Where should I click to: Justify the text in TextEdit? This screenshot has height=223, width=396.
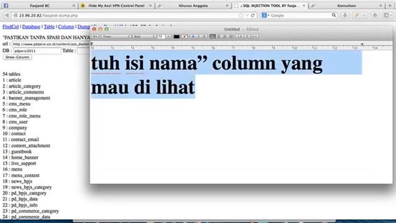[231, 37]
